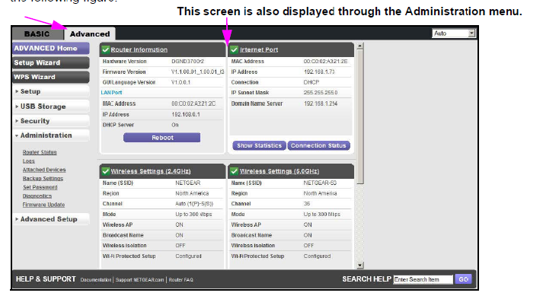Open Wireless Settings (5.0GHz) heading link
The height and width of the screenshot is (296, 543).
[279, 171]
